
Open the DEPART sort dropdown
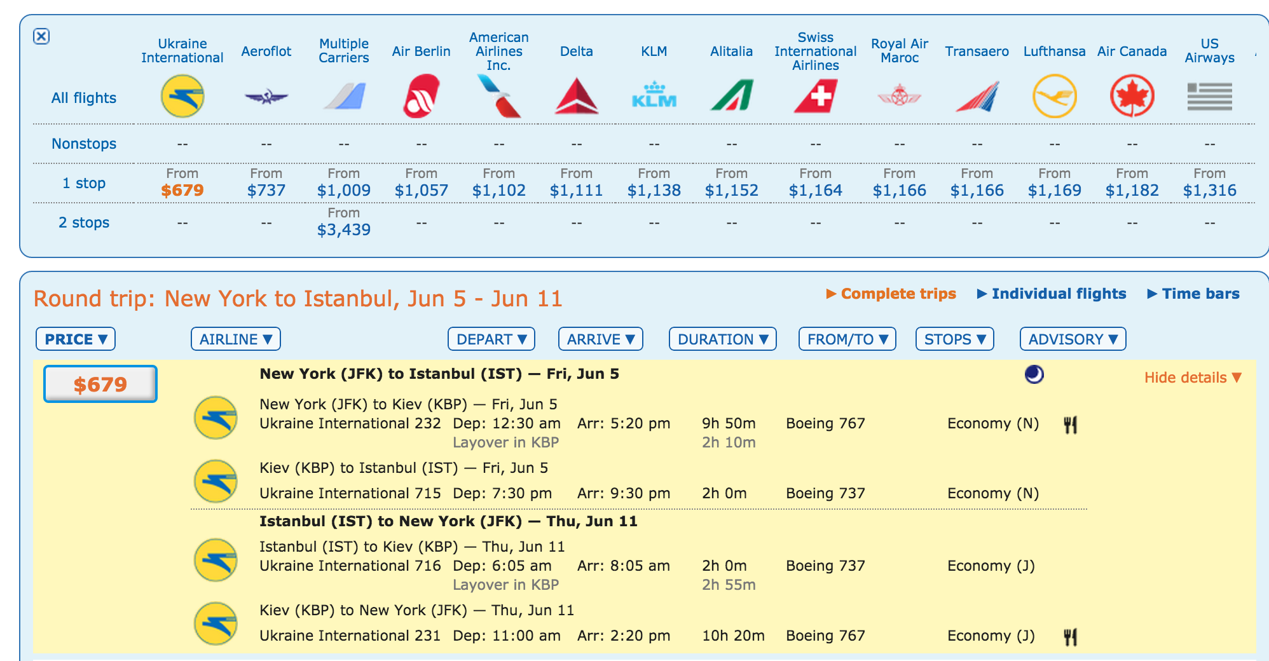491,339
